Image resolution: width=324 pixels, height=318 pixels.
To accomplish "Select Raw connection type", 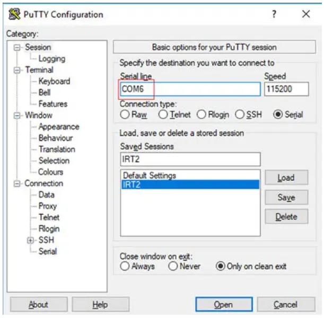I will click(125, 114).
